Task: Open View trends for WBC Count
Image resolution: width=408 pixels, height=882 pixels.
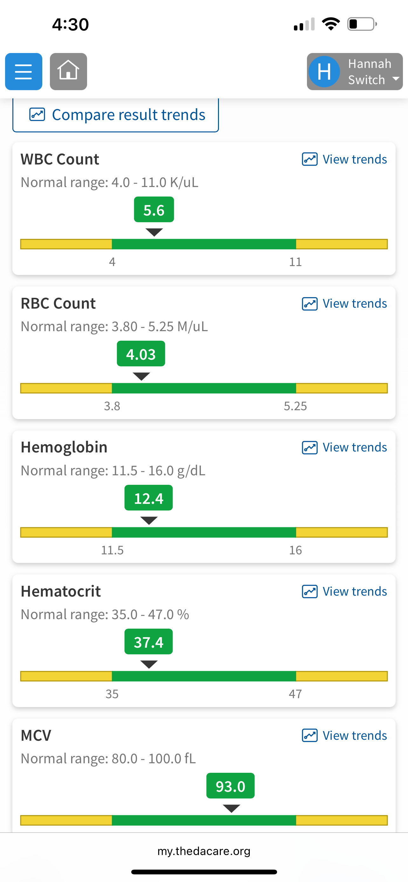Action: tap(355, 159)
